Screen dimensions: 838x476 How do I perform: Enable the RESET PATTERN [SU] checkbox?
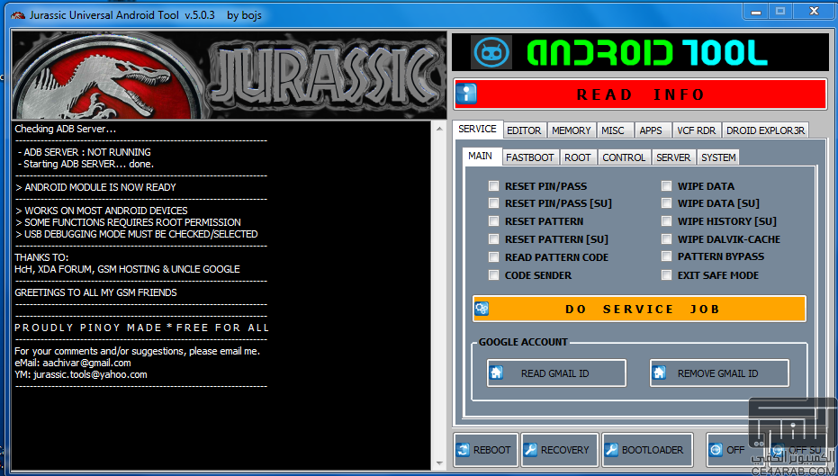click(x=493, y=239)
